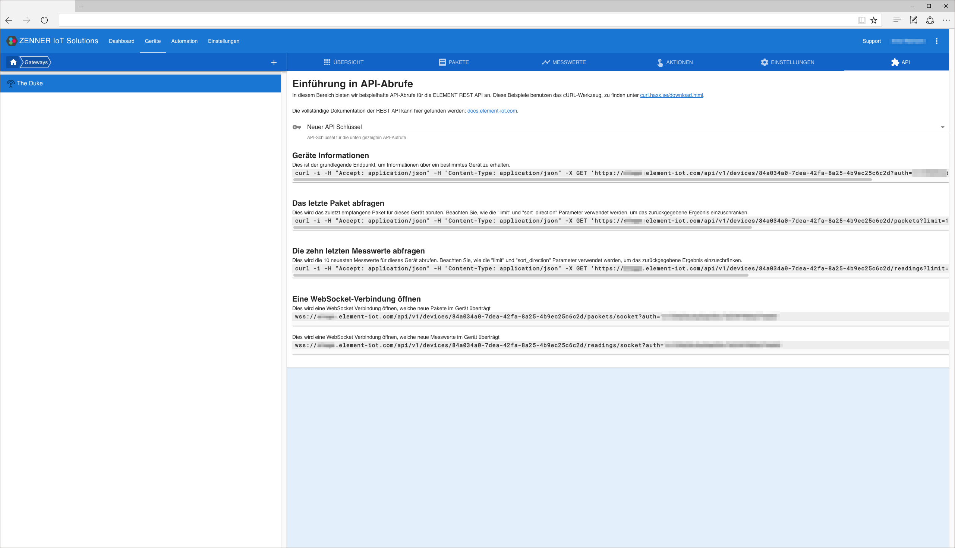
Task: Click scrollbar under zehn letzten Messwerte command
Action: [x=521, y=275]
